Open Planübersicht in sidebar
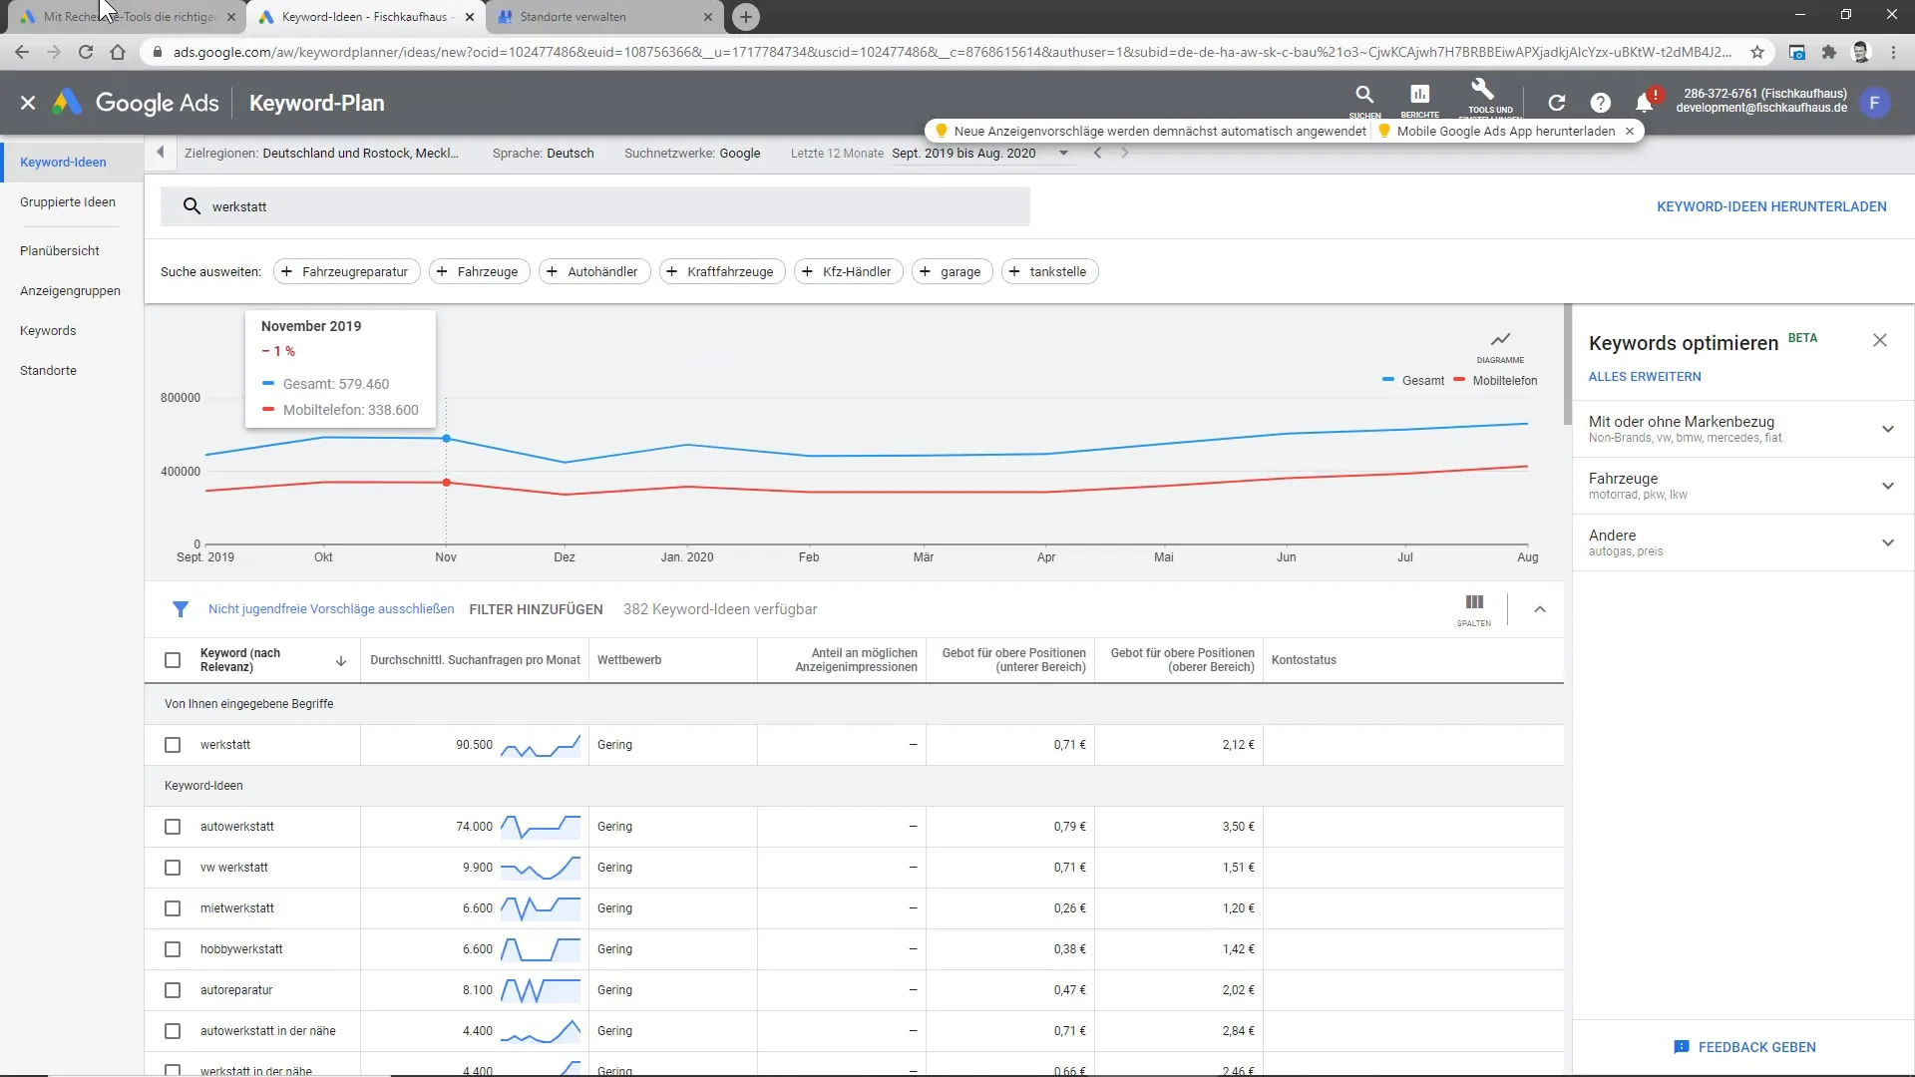The image size is (1915, 1077). [x=60, y=250]
